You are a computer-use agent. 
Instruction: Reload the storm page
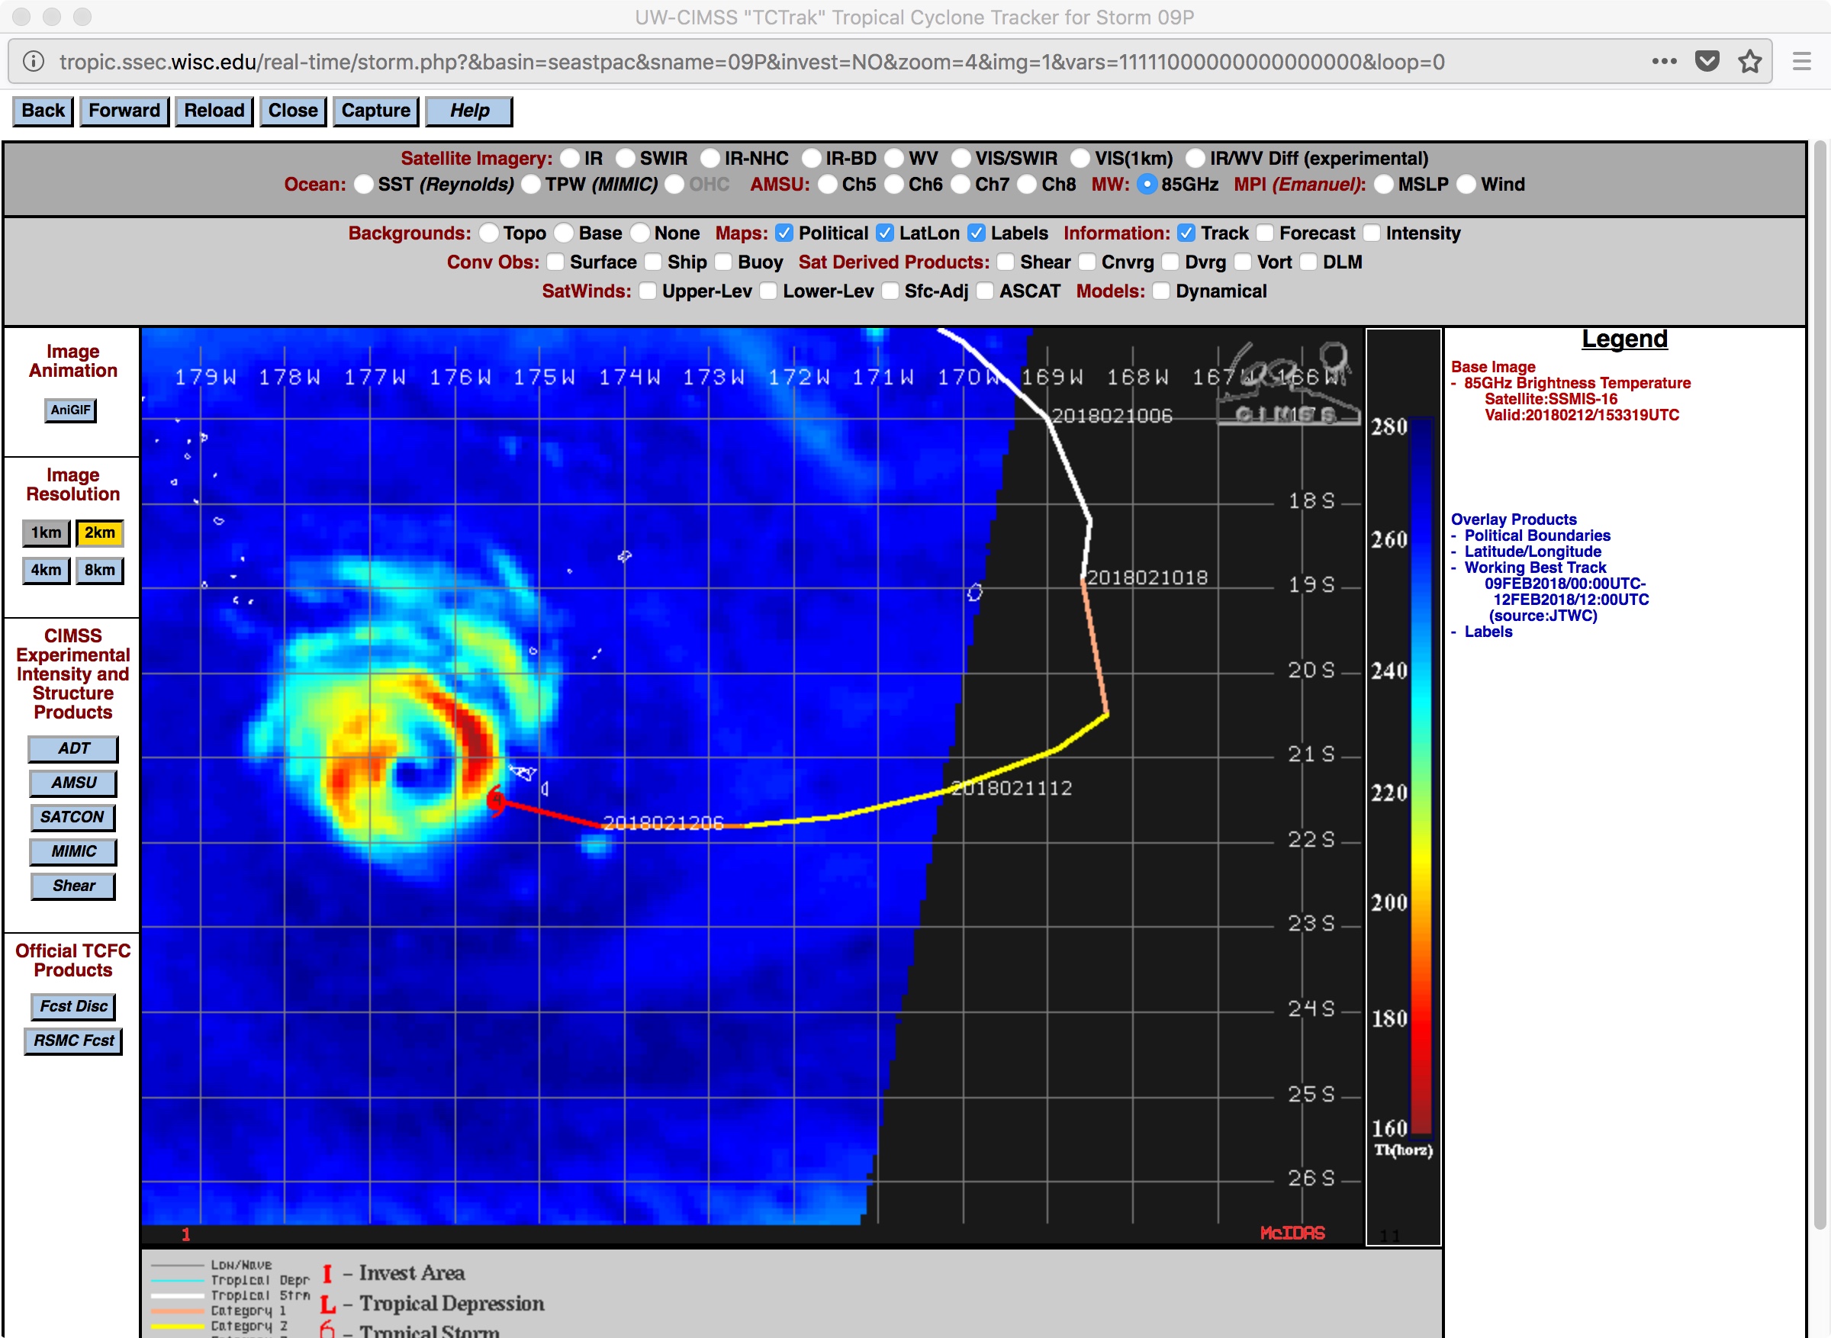[x=214, y=111]
